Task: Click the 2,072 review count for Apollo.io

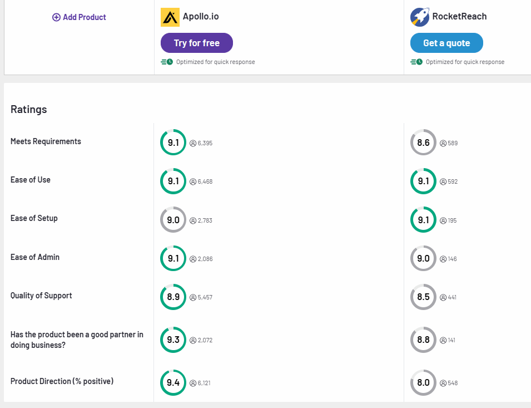Action: coord(205,340)
